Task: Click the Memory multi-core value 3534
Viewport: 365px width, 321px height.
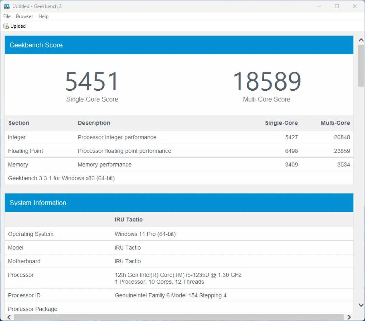Action: 344,165
